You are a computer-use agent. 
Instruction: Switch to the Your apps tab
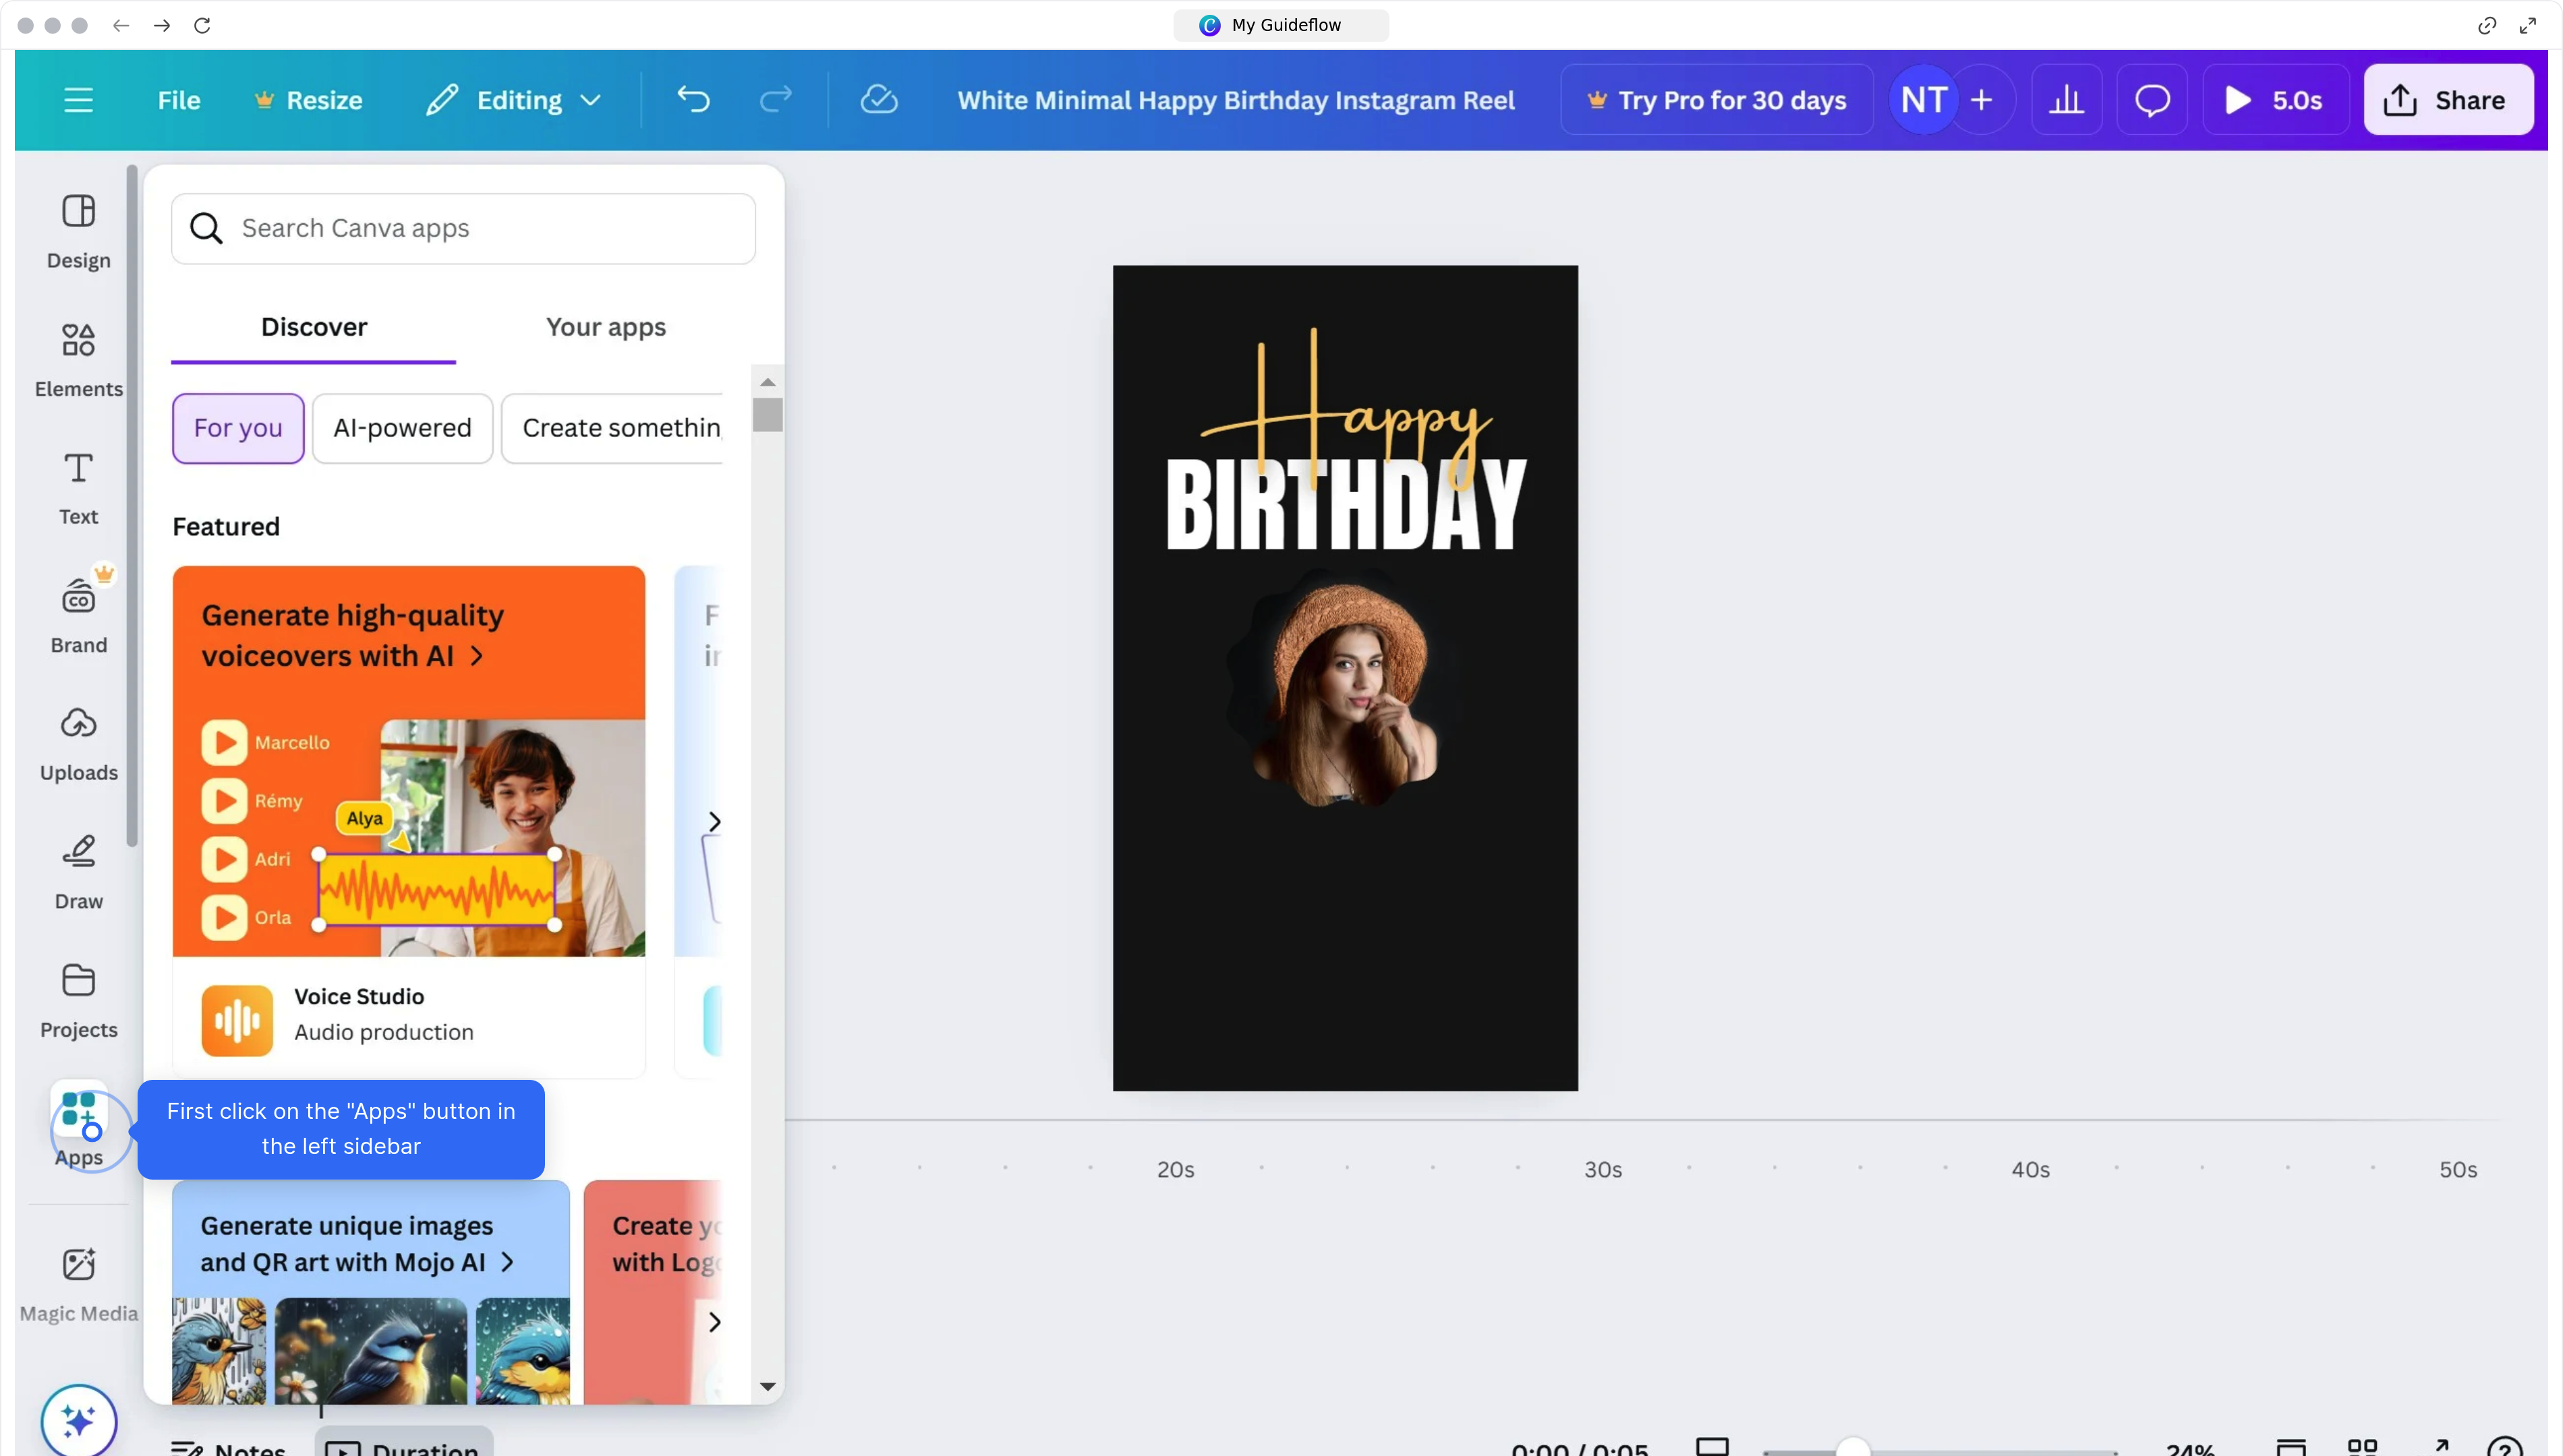(x=604, y=327)
